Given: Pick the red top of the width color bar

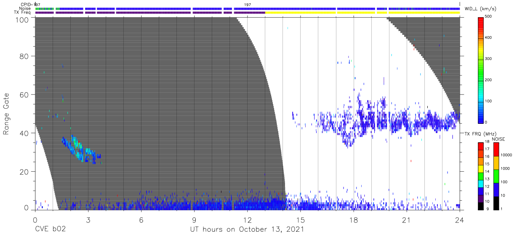Looking at the screenshot, I should coord(481,20).
